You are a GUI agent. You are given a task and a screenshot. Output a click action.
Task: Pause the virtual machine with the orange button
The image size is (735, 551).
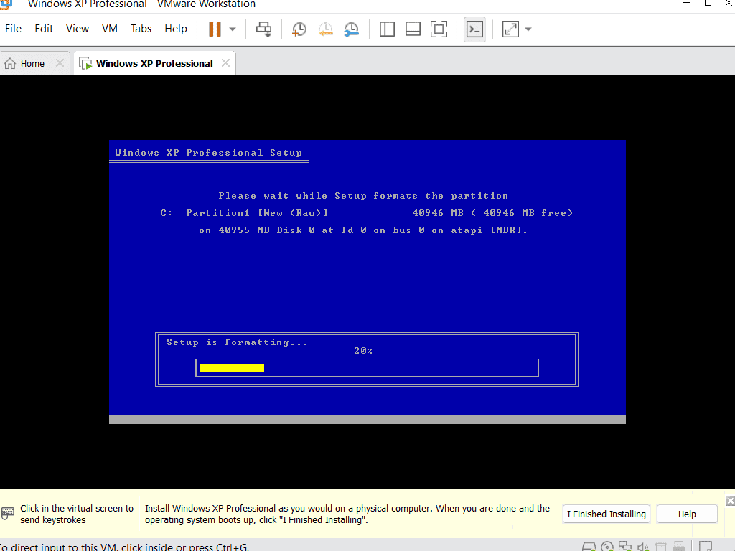pyautogui.click(x=215, y=29)
